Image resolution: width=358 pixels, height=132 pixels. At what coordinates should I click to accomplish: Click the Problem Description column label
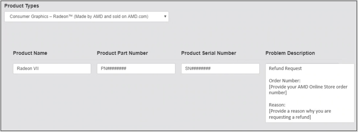coord(290,53)
